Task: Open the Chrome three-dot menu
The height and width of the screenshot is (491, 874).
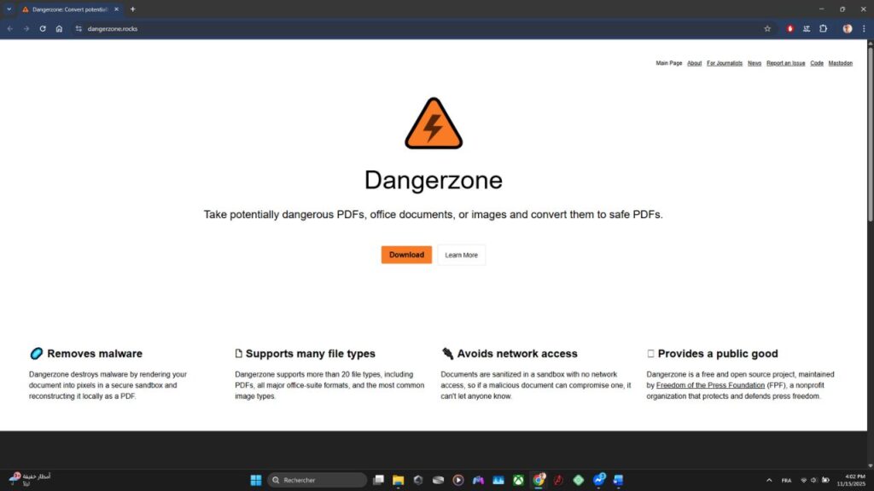Action: [x=865, y=28]
